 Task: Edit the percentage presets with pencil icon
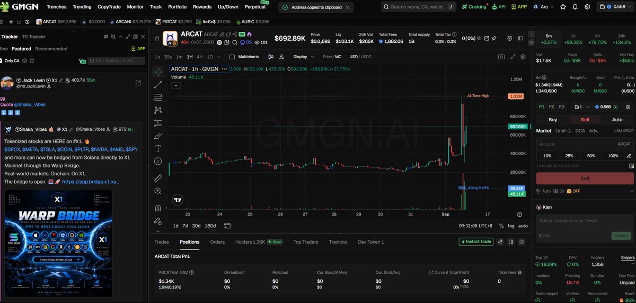(630, 156)
